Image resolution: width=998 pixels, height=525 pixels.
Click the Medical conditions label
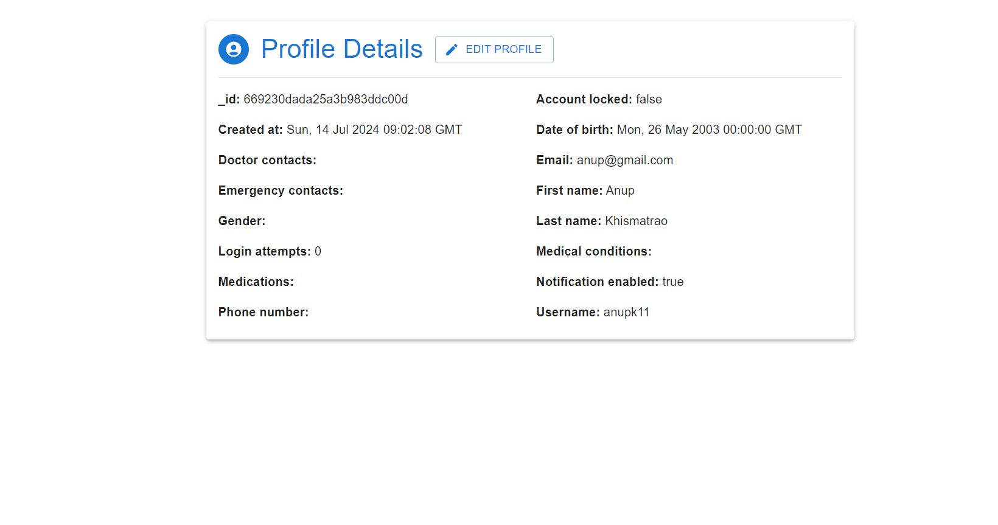(594, 251)
